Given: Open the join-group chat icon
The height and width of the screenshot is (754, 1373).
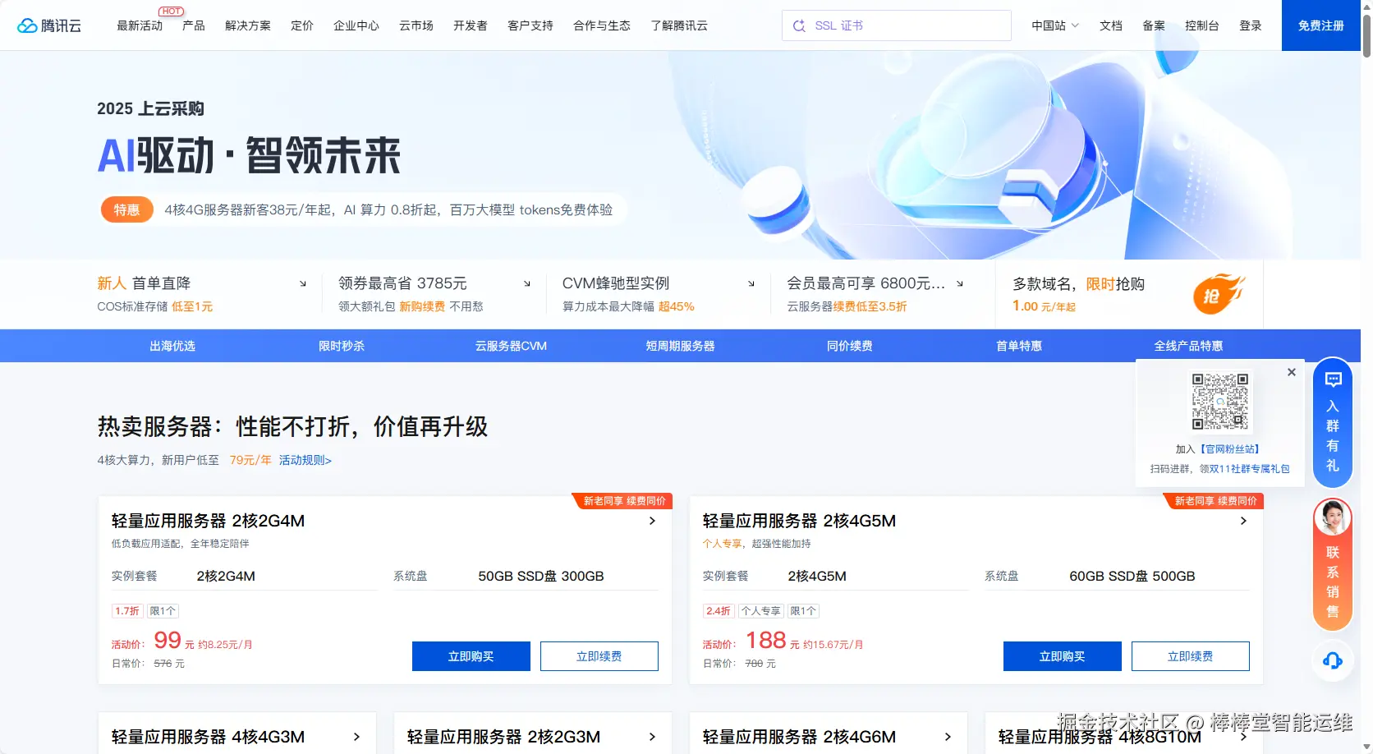Looking at the screenshot, I should (x=1333, y=379).
